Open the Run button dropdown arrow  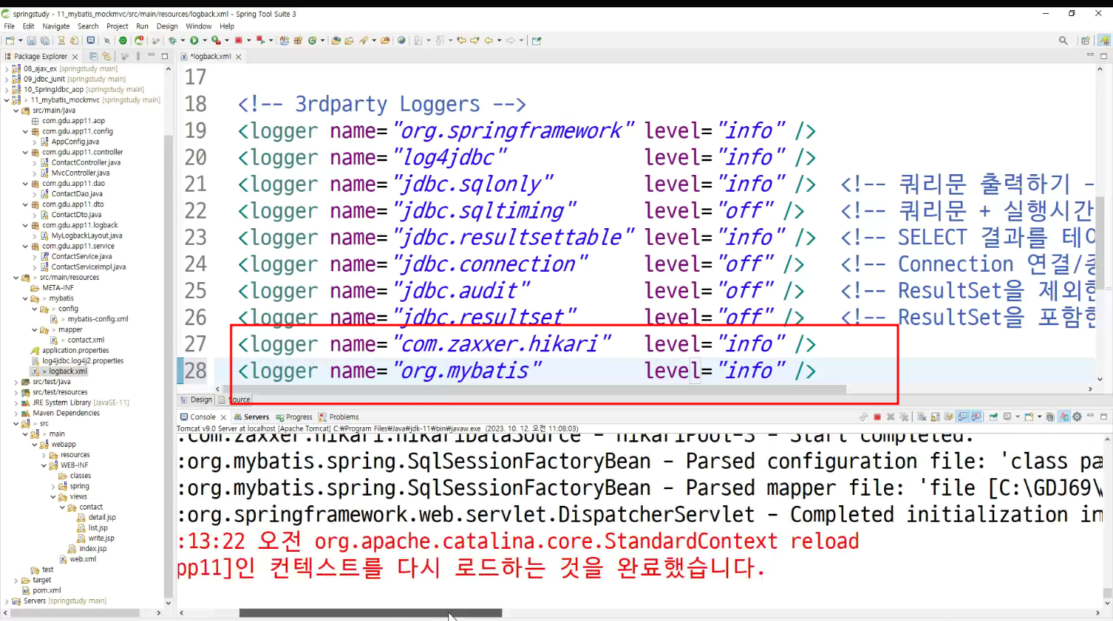coord(205,41)
